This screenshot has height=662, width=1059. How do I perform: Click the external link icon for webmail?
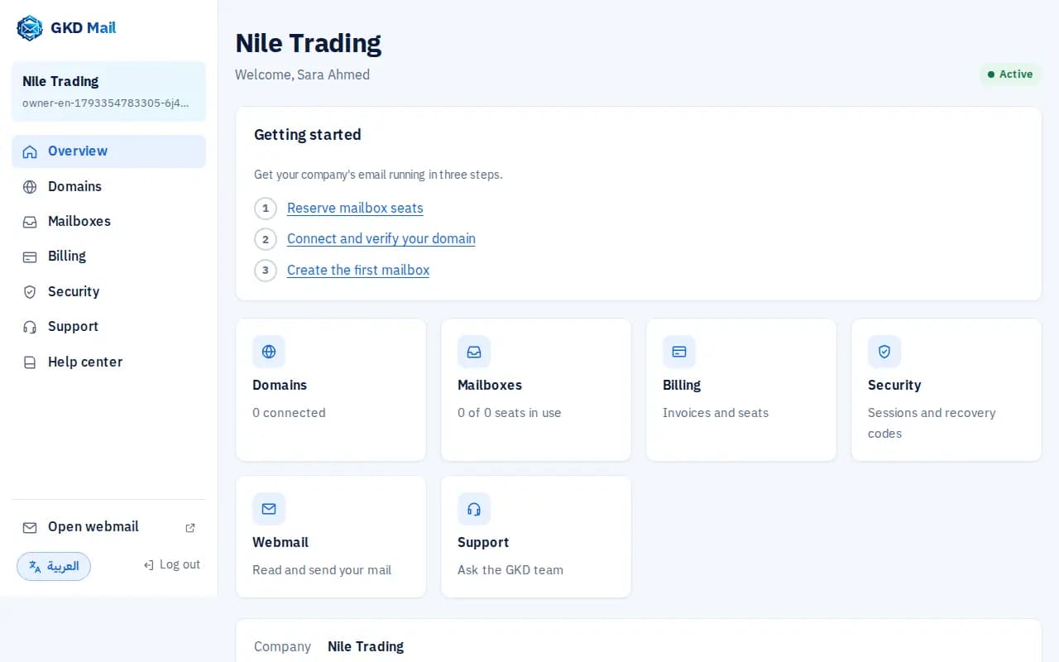190,528
